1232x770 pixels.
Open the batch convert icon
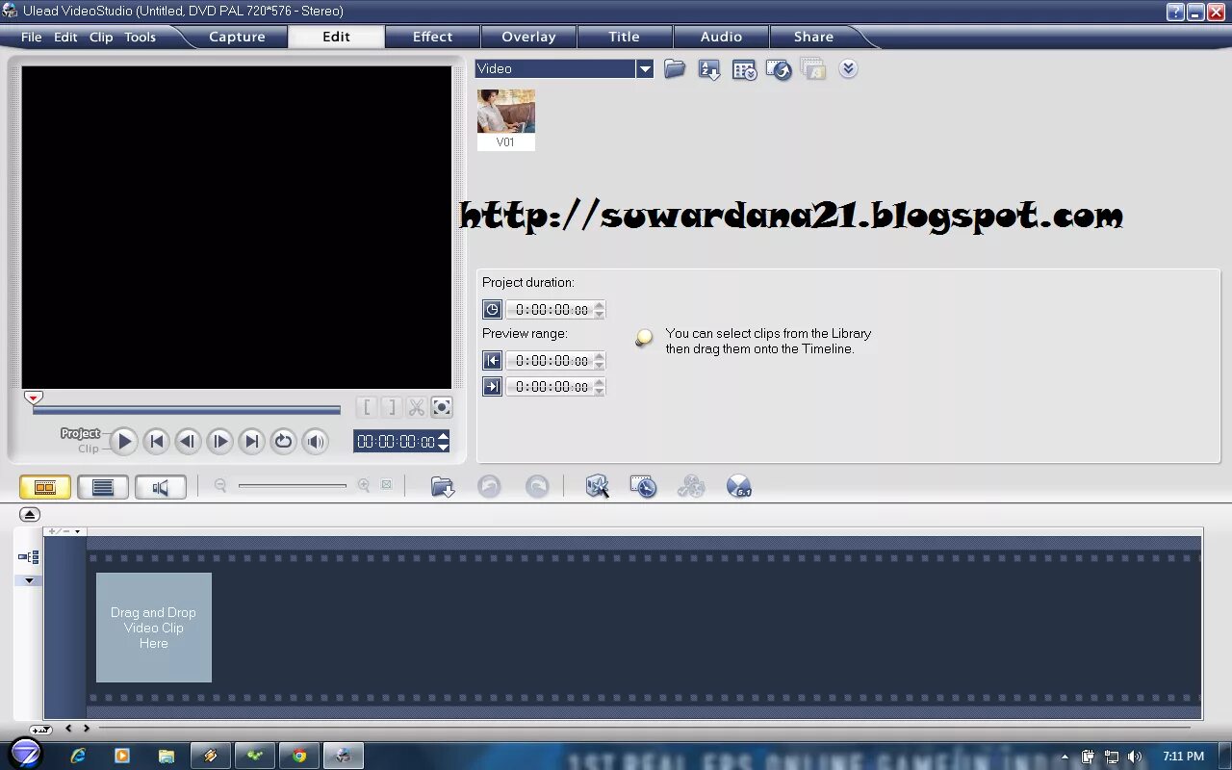tap(643, 487)
